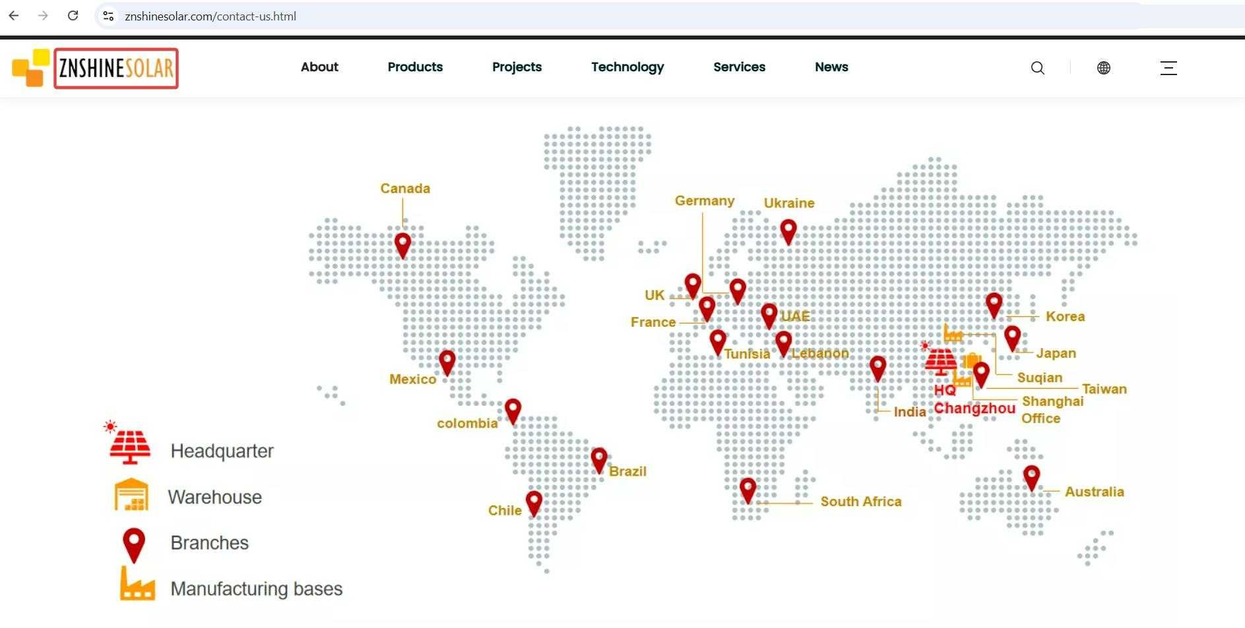The height and width of the screenshot is (628, 1245).
Task: Click the Germany branch pin
Action: tap(738, 291)
